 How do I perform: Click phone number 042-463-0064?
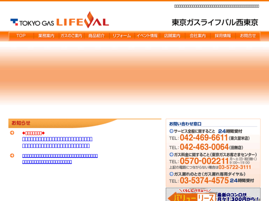(x=204, y=147)
